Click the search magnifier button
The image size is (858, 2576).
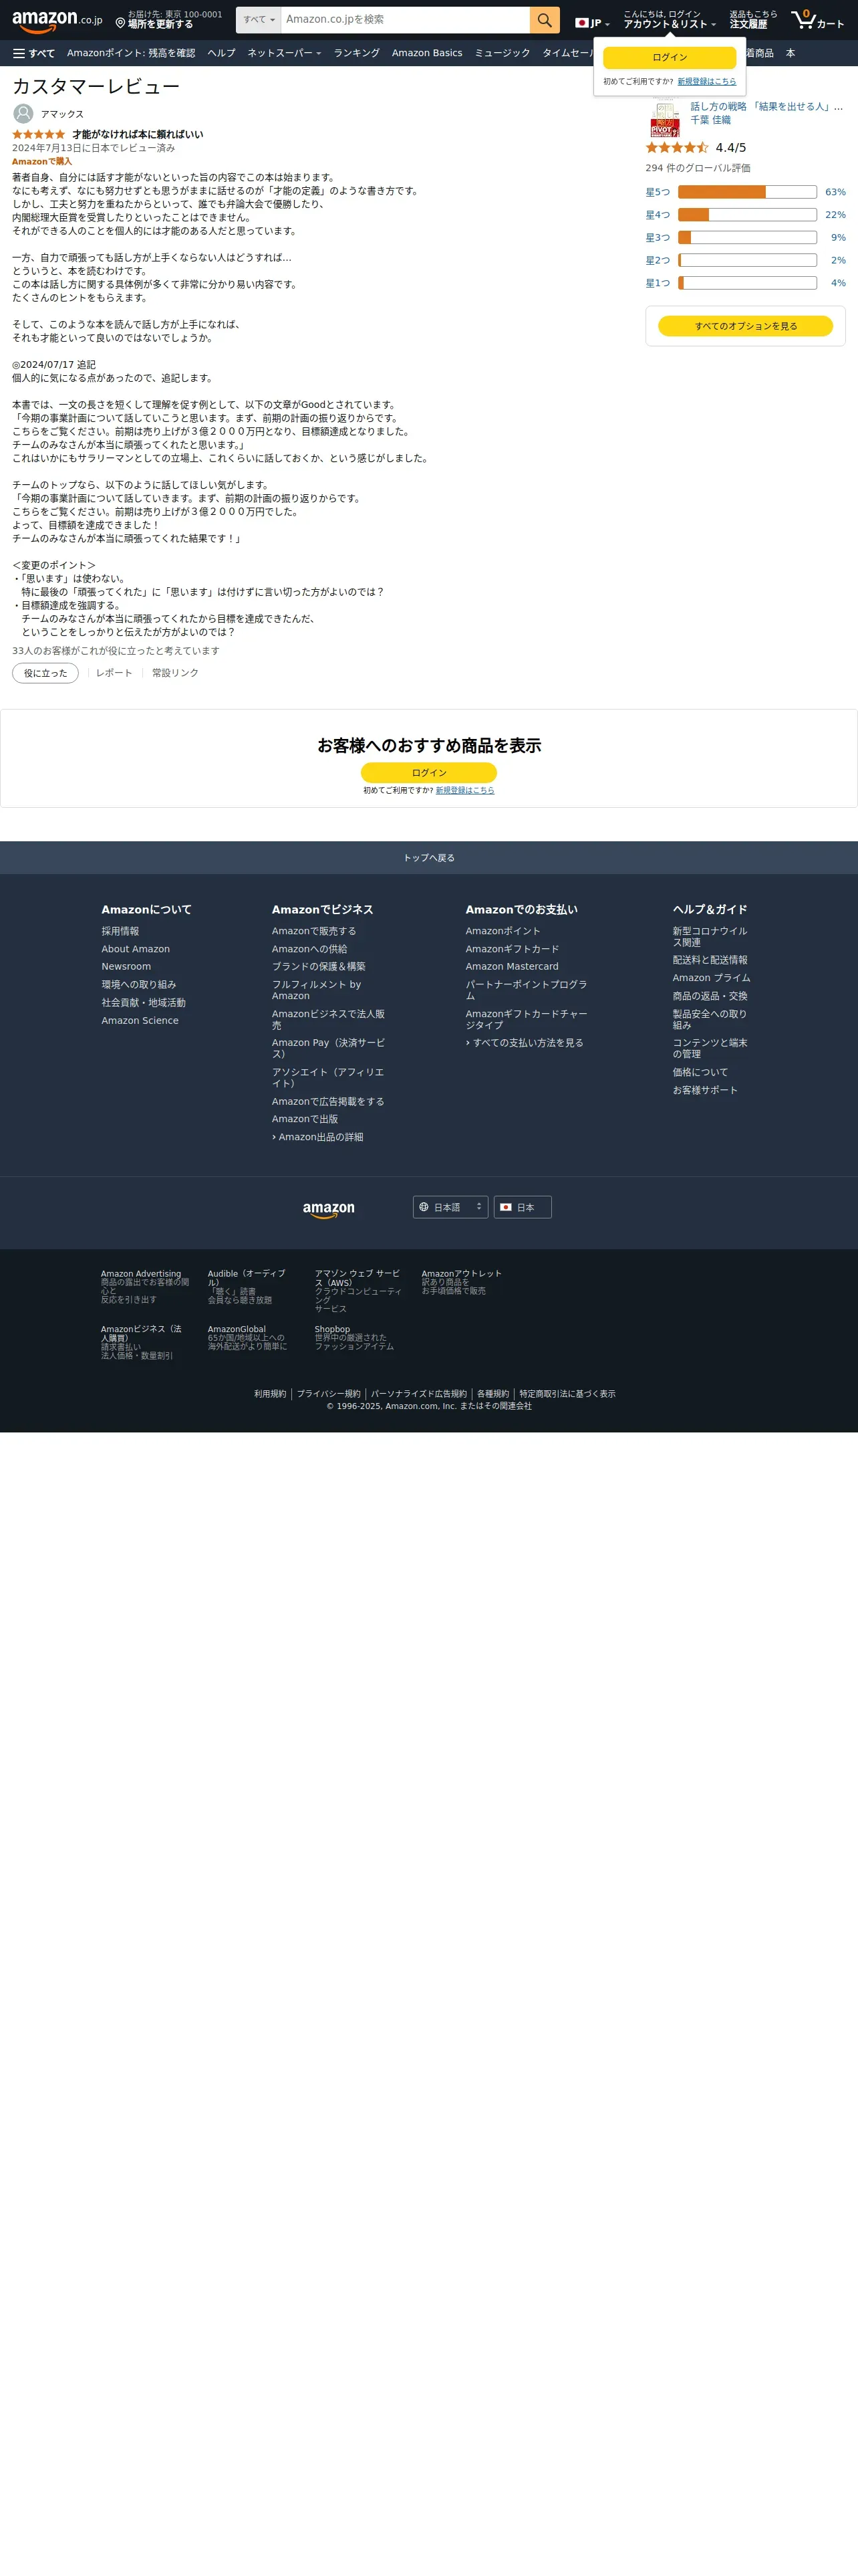(545, 20)
